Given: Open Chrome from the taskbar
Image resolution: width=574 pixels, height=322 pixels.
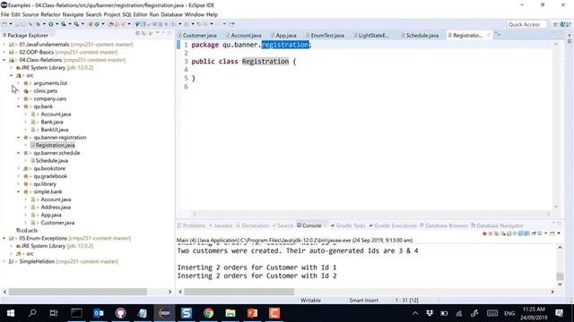Looking at the screenshot, I should 208,313.
